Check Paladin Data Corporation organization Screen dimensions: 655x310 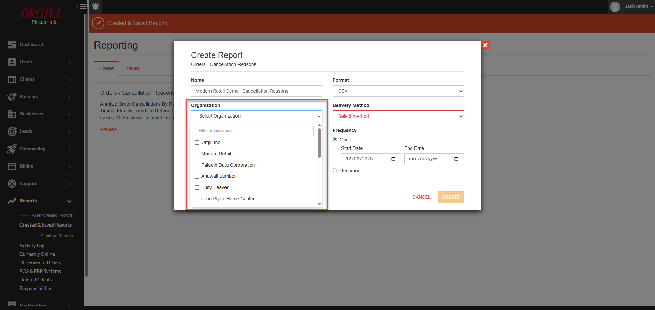197,165
